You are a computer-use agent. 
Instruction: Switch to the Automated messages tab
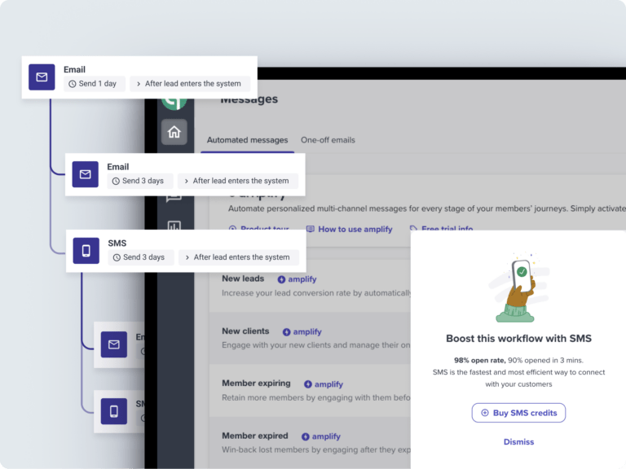(247, 140)
